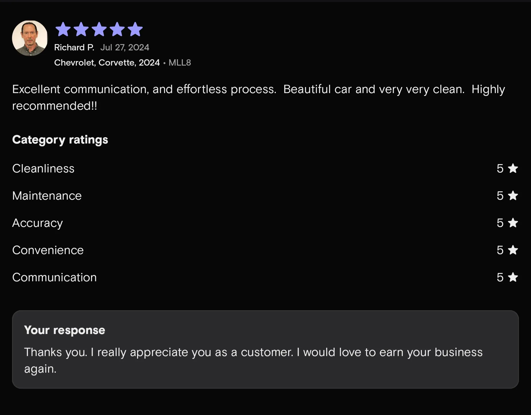Select the Cleanliness category label
This screenshot has height=415, width=531.
point(43,169)
